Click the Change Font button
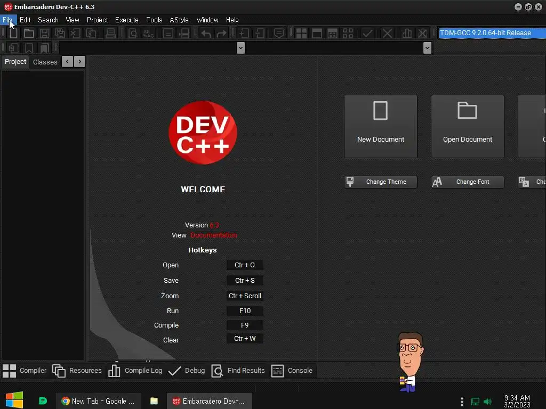This screenshot has width=546, height=409. pyautogui.click(x=467, y=182)
